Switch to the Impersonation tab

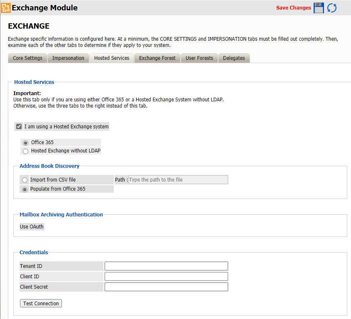(x=68, y=58)
